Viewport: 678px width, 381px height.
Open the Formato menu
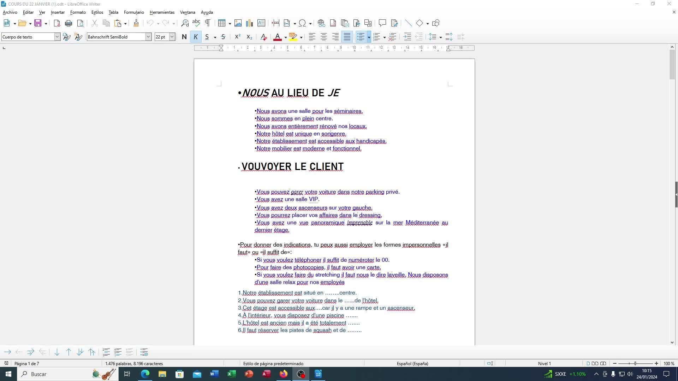tap(78, 12)
